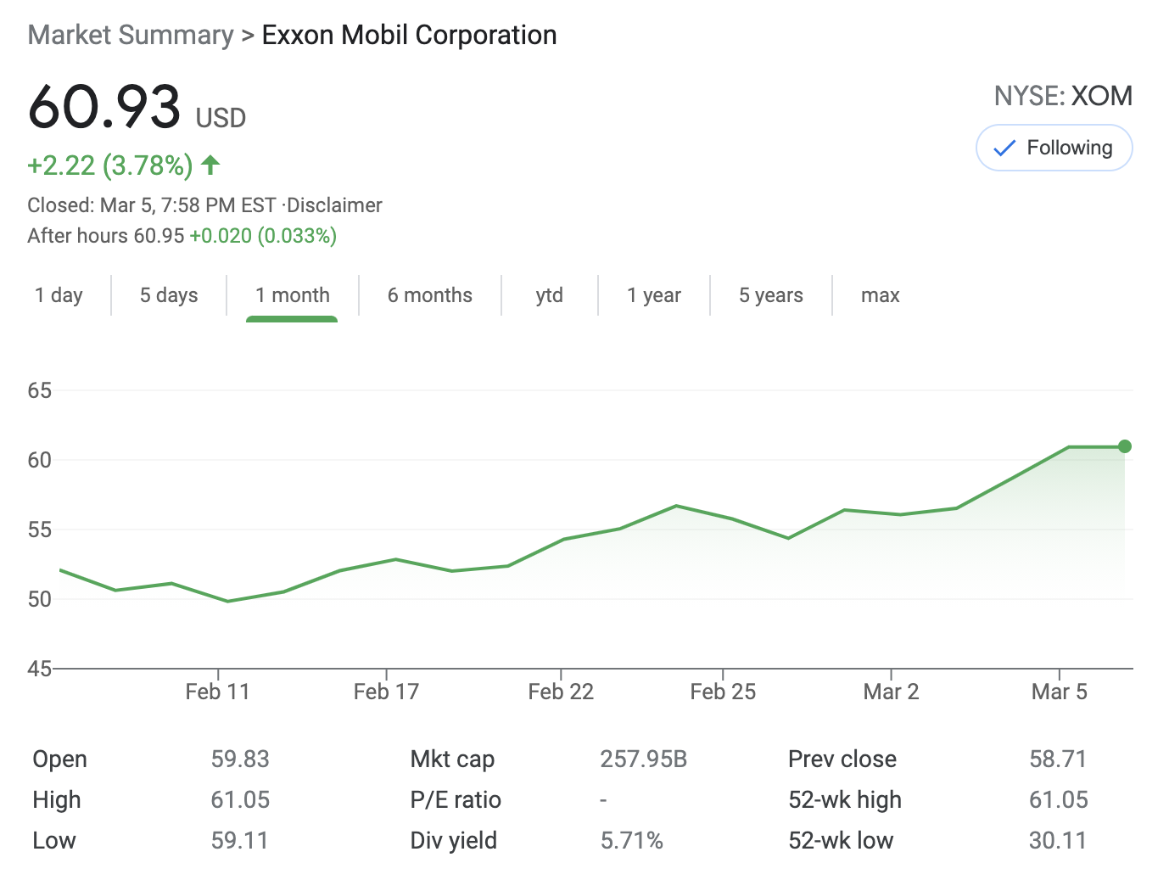Switch to the 1 year tab
The height and width of the screenshot is (891, 1169).
pos(654,295)
